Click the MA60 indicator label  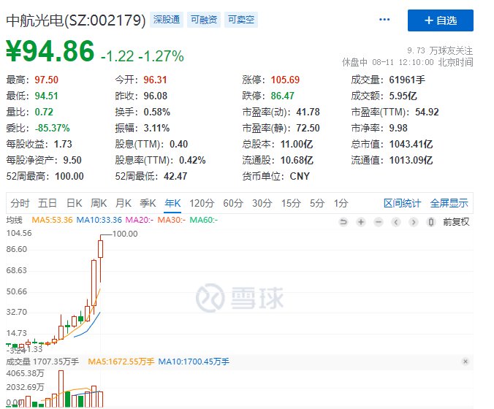click(204, 220)
